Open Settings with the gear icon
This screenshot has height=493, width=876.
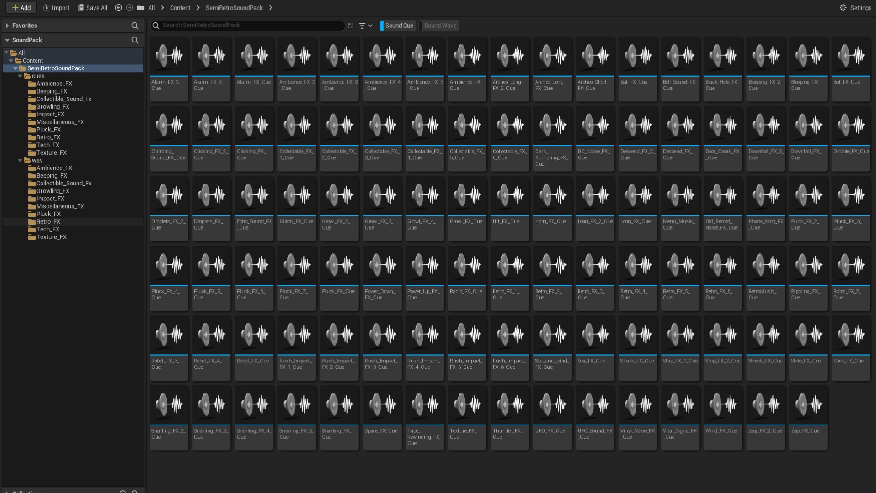coord(843,8)
